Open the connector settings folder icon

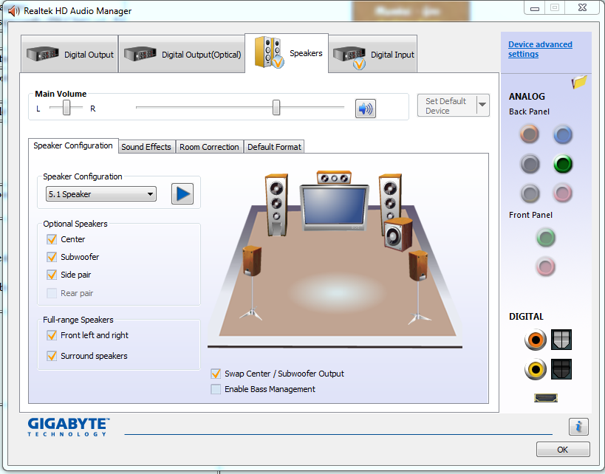point(579,82)
